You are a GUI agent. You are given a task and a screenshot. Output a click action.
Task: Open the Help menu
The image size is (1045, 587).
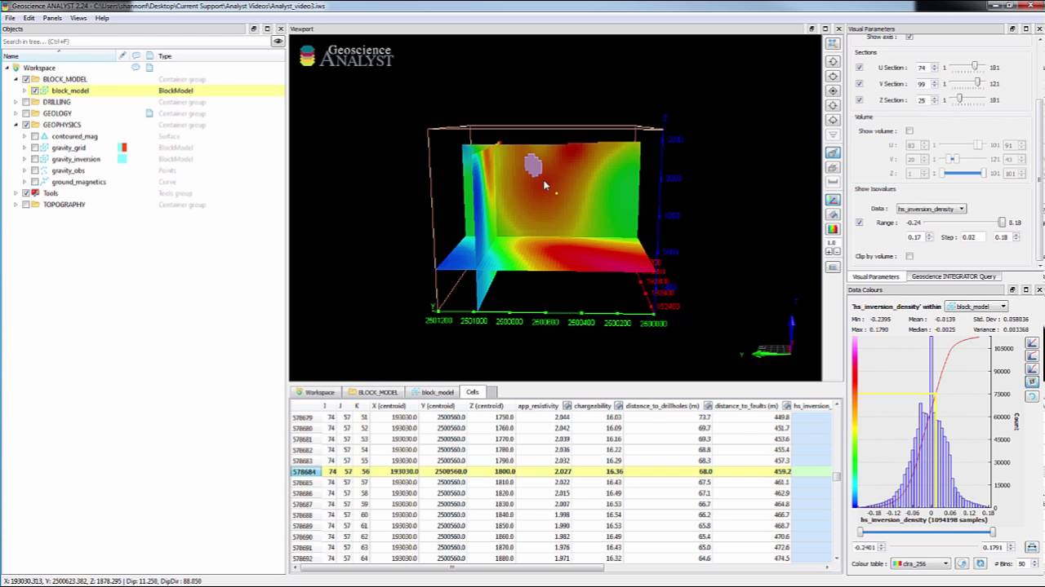(x=102, y=18)
